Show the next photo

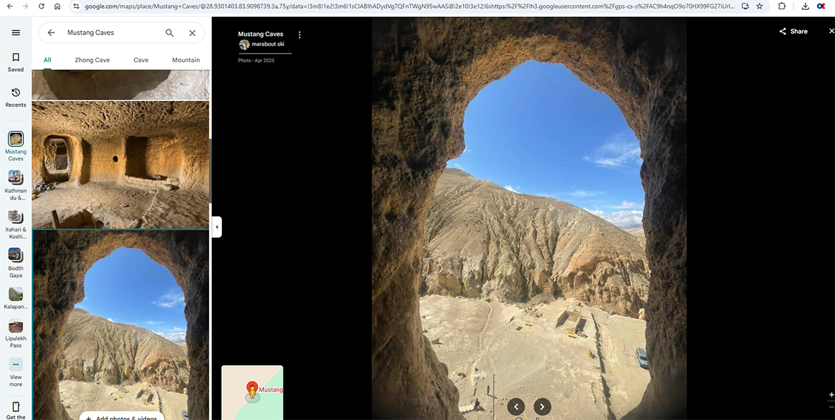click(x=542, y=406)
